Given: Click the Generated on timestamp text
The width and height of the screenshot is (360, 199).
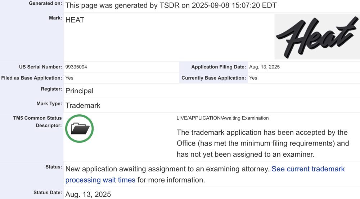Looking at the screenshot, I should click(171, 5).
